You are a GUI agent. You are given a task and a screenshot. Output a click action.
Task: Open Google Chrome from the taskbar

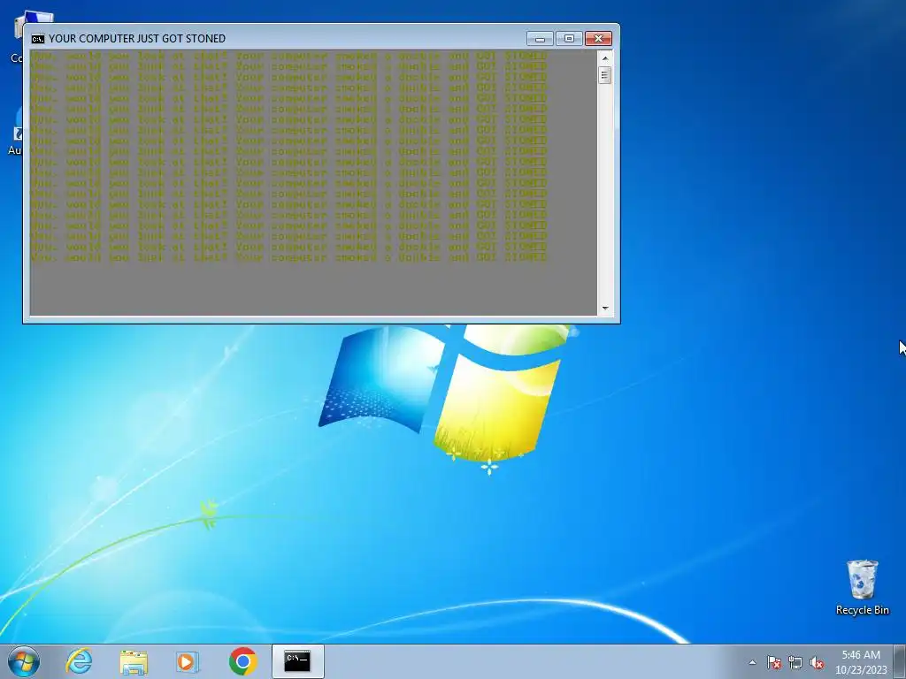click(242, 661)
